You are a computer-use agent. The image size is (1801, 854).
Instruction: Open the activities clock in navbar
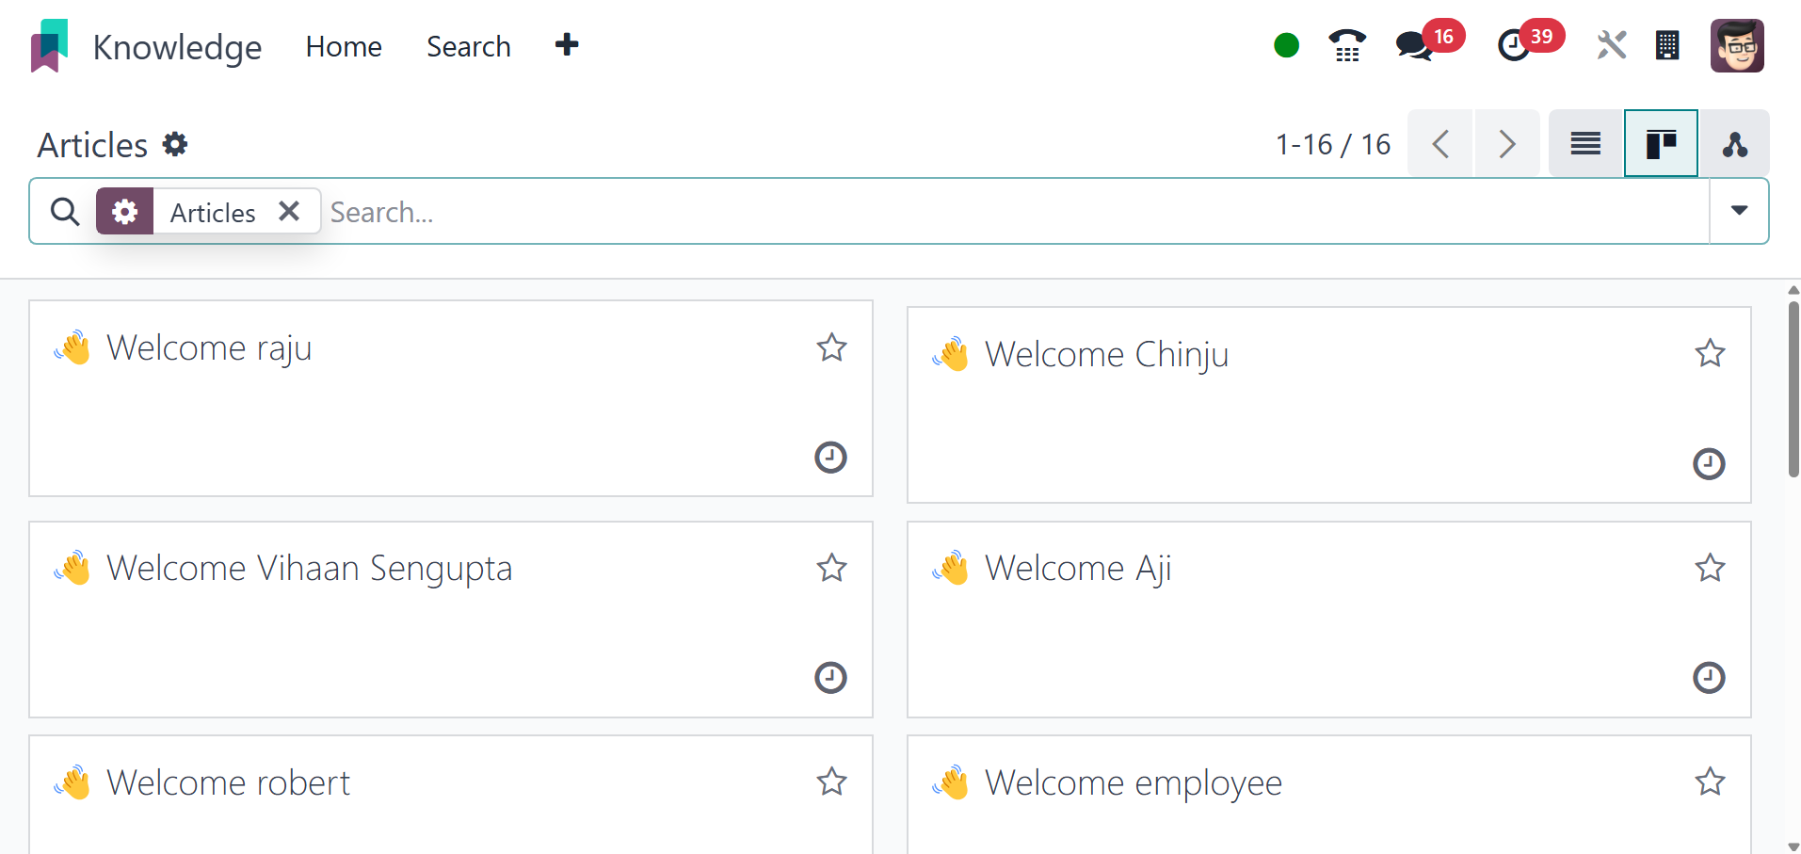click(1513, 45)
